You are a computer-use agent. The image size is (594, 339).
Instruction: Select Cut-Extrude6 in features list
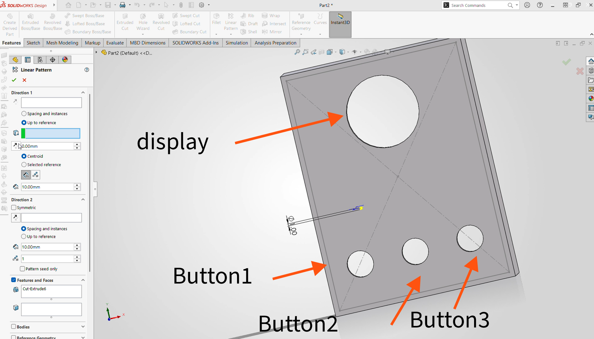(34, 289)
